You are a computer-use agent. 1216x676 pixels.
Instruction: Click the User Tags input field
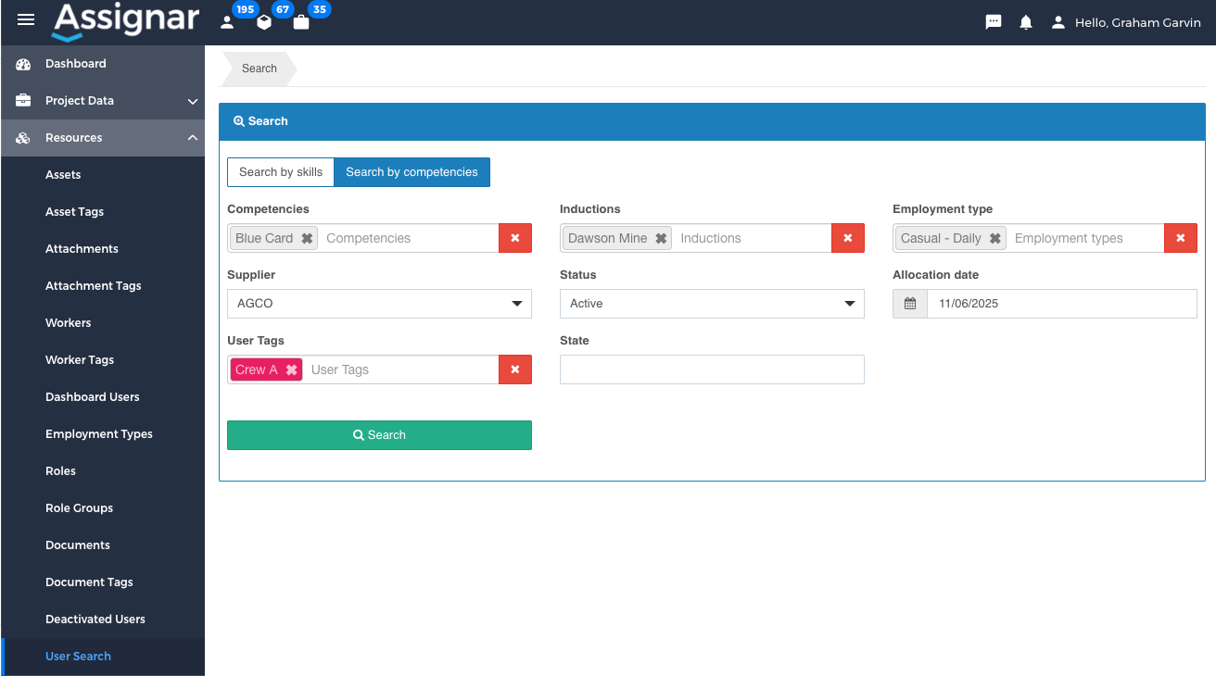pyautogui.click(x=401, y=369)
